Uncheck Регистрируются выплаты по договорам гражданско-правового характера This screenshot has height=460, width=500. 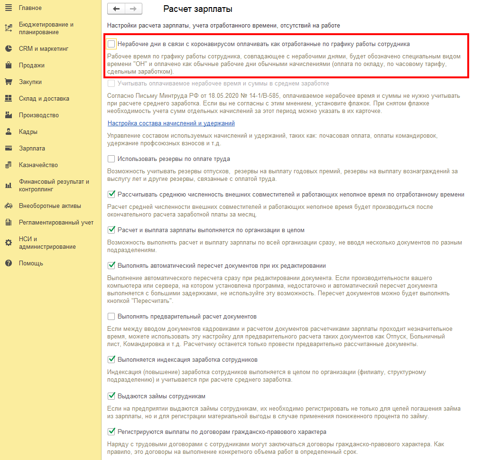click(x=111, y=432)
